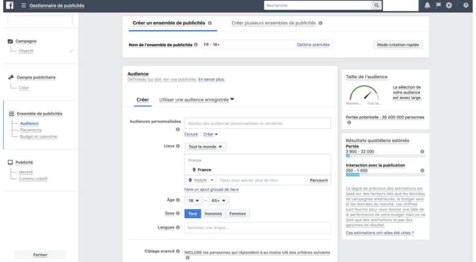This screenshot has width=476, height=262.
Task: Open Objectif under Campagne
Action: point(26,51)
